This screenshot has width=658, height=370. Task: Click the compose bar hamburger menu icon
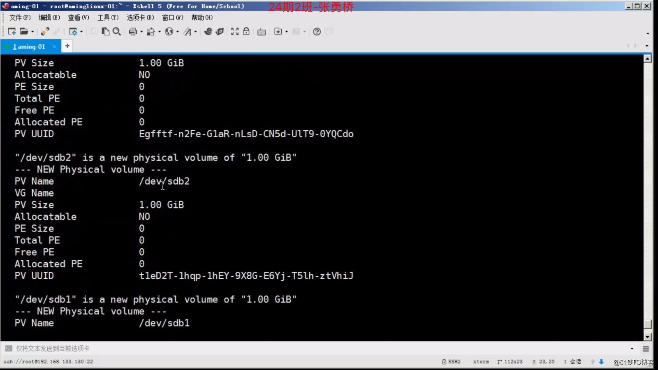click(646, 349)
